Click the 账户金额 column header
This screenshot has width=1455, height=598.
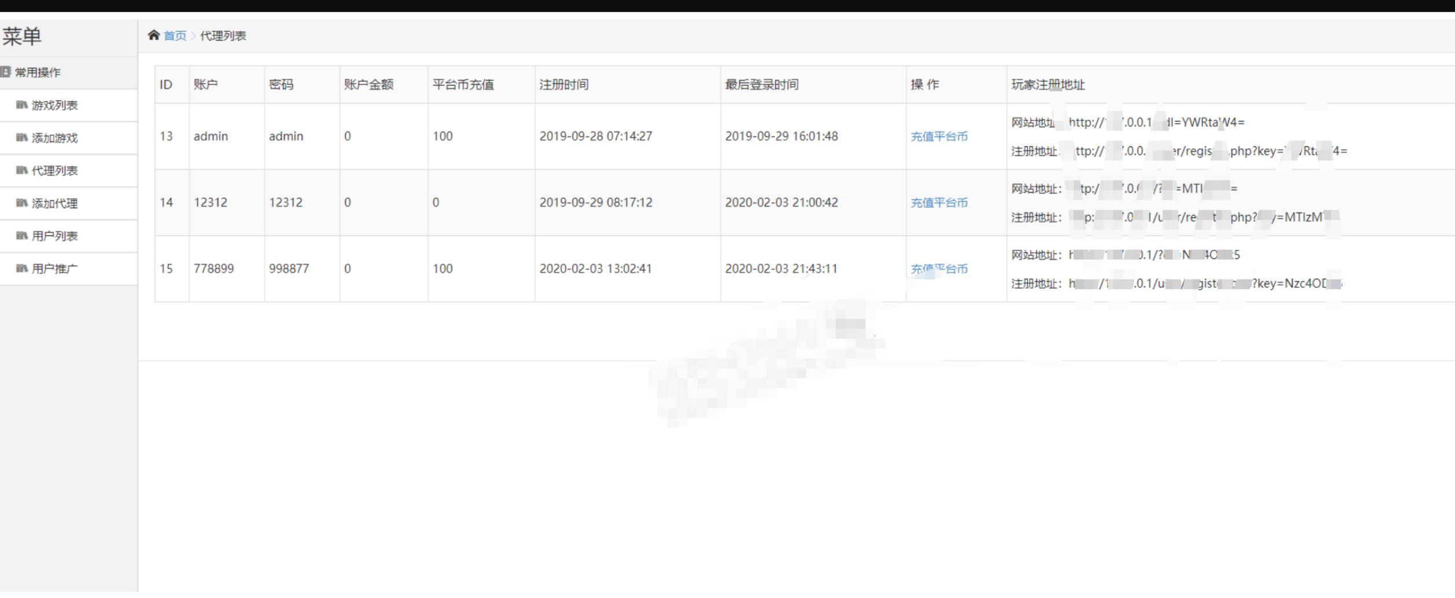[369, 84]
